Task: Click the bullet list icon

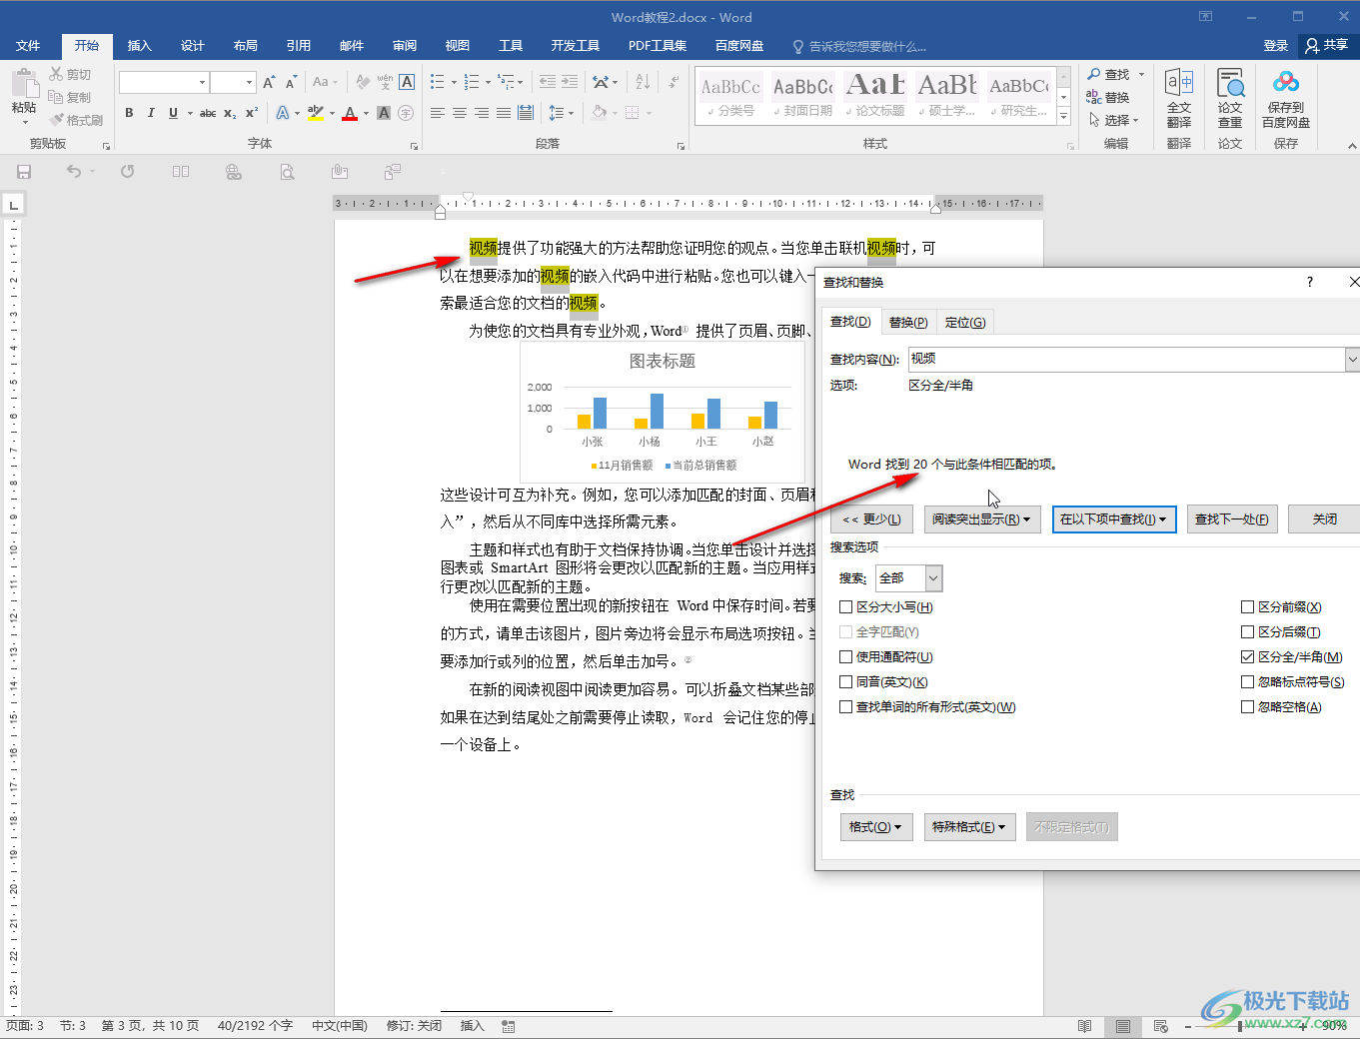Action: pos(438,82)
